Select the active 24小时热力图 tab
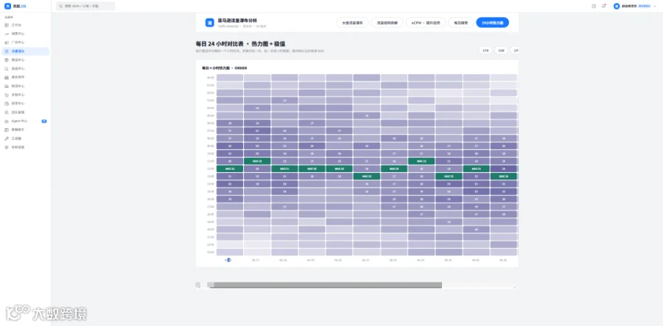Viewport: 663px width, 326px height. tap(493, 22)
